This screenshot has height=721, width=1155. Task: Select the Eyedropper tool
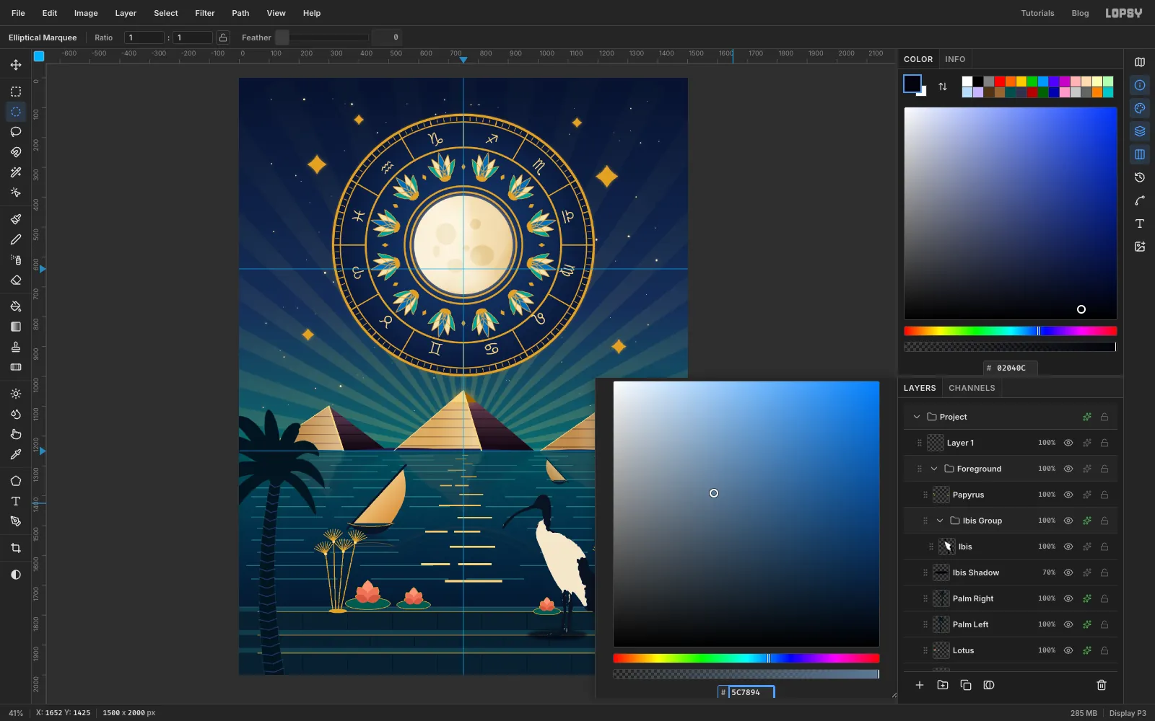[16, 454]
